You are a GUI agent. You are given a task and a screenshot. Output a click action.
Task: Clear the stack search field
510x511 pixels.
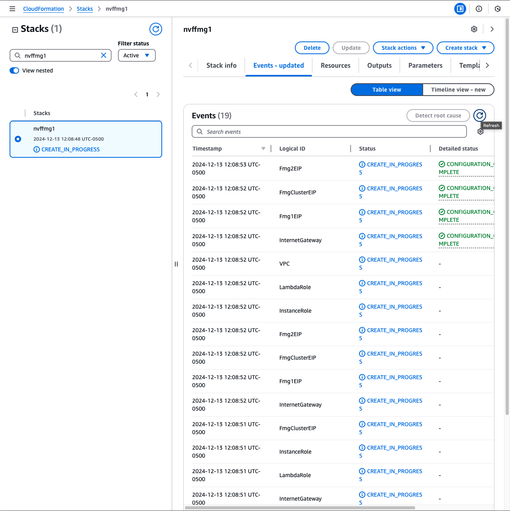point(104,55)
